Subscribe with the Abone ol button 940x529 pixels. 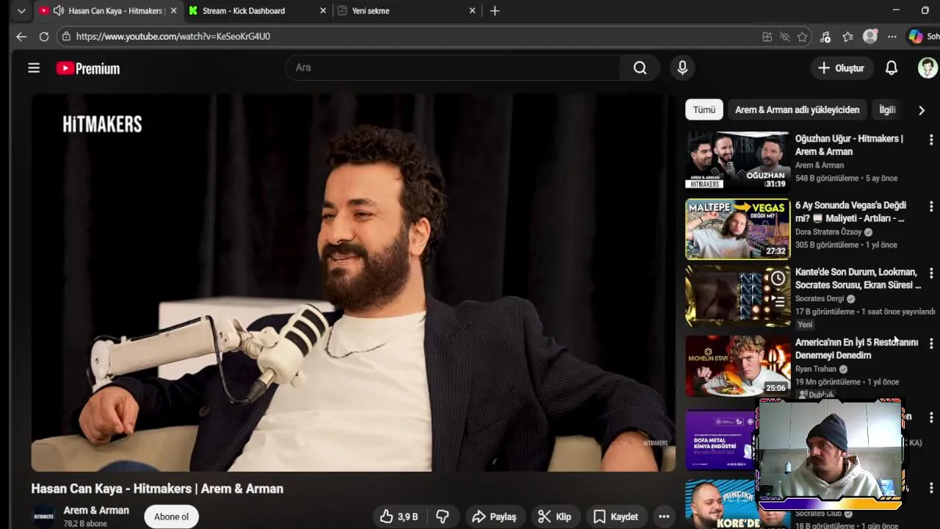pos(171,517)
